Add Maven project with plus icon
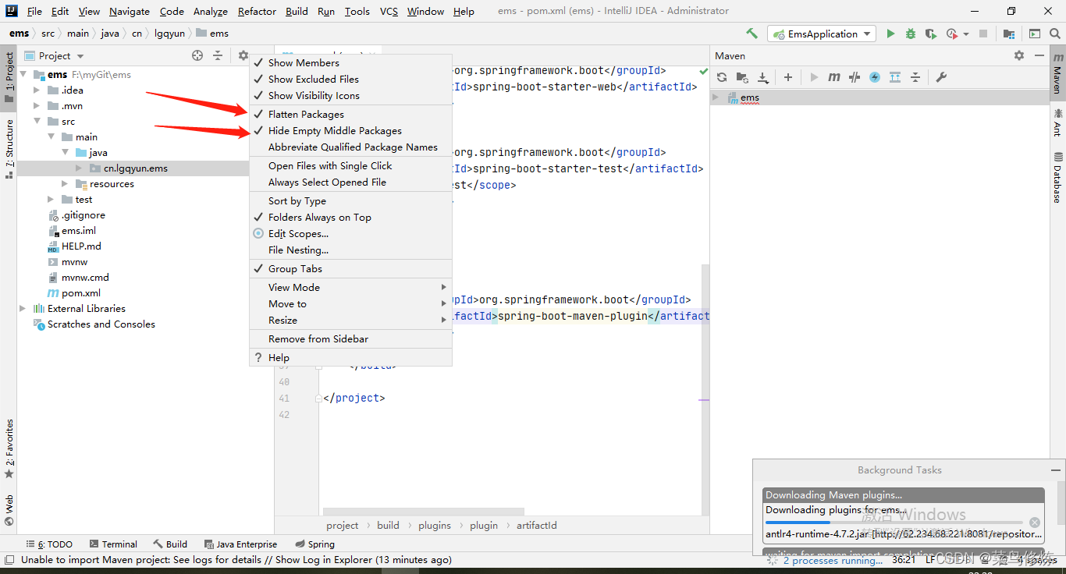This screenshot has width=1066, height=574. [788, 77]
